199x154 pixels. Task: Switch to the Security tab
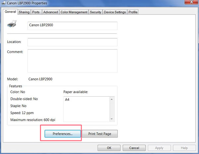96,12
